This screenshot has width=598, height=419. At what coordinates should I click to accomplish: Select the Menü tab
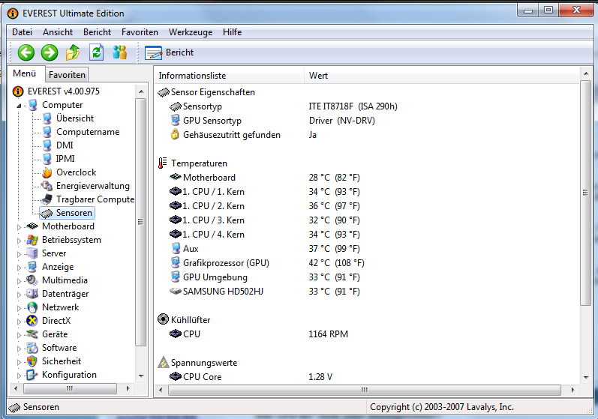pyautogui.click(x=25, y=73)
